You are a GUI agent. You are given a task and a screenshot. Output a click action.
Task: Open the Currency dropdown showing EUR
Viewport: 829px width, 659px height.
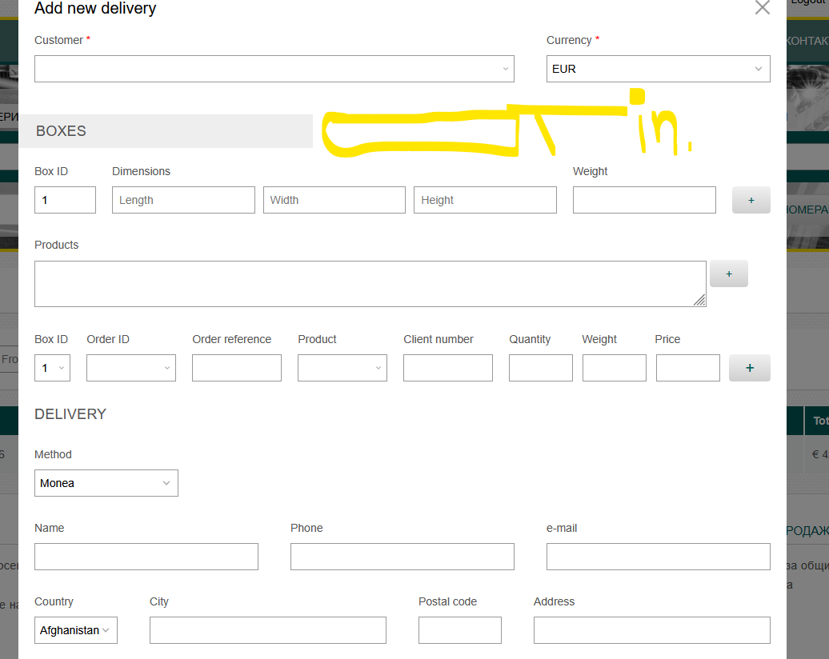658,69
